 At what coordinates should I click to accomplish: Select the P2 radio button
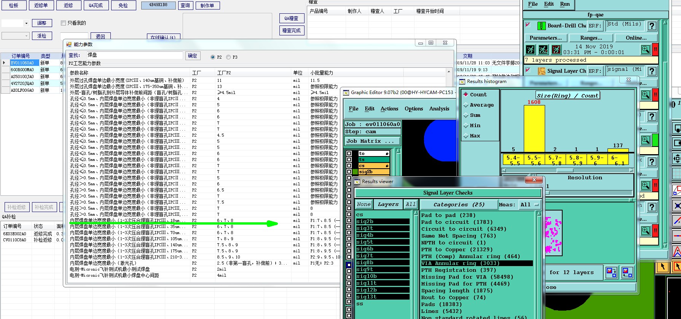click(213, 57)
